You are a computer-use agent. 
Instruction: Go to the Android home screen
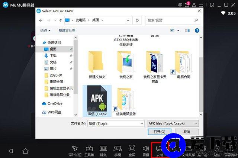(x=25, y=151)
